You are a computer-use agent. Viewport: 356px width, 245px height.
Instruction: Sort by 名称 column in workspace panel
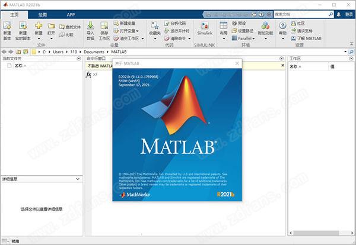tap(295, 66)
